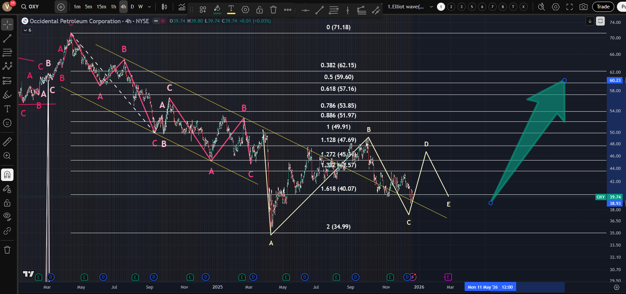Image resolution: width=626 pixels, height=294 pixels.
Task: Expand the collapsed indicators legend showing 6
Action: 27,30
